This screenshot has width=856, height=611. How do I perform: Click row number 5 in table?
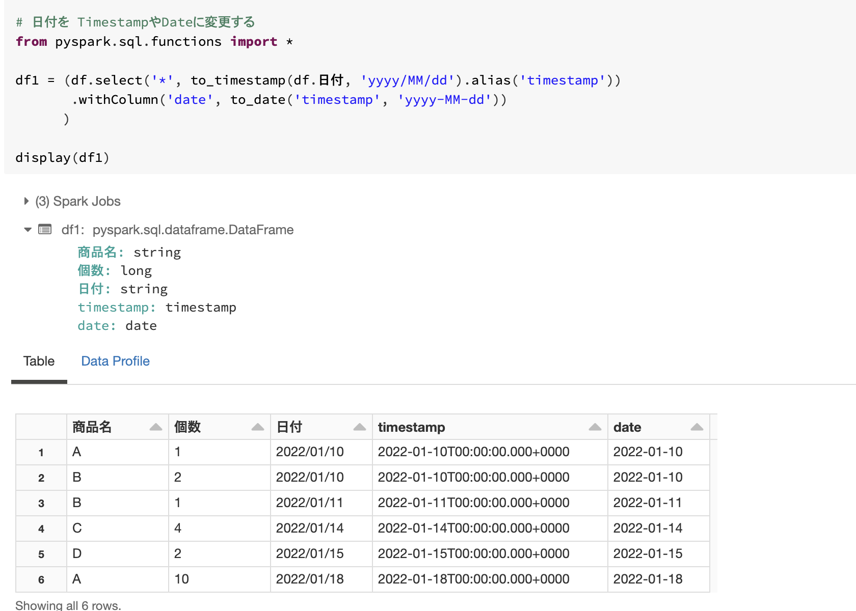(x=41, y=554)
